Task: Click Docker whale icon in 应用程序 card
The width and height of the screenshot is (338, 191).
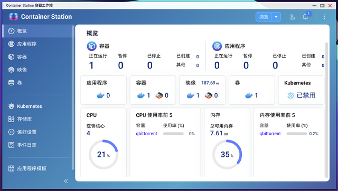Action: (100, 95)
